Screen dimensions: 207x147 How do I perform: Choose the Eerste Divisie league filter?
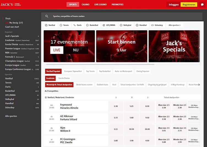(64, 78)
